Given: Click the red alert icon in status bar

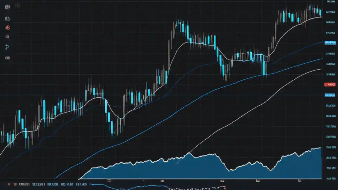Looking at the screenshot, I should [9, 185].
